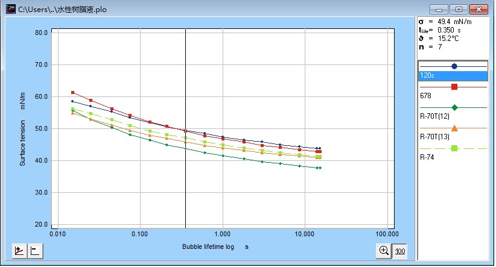Click the light green dashed legend swatch
This screenshot has width=496, height=267.
click(454, 148)
